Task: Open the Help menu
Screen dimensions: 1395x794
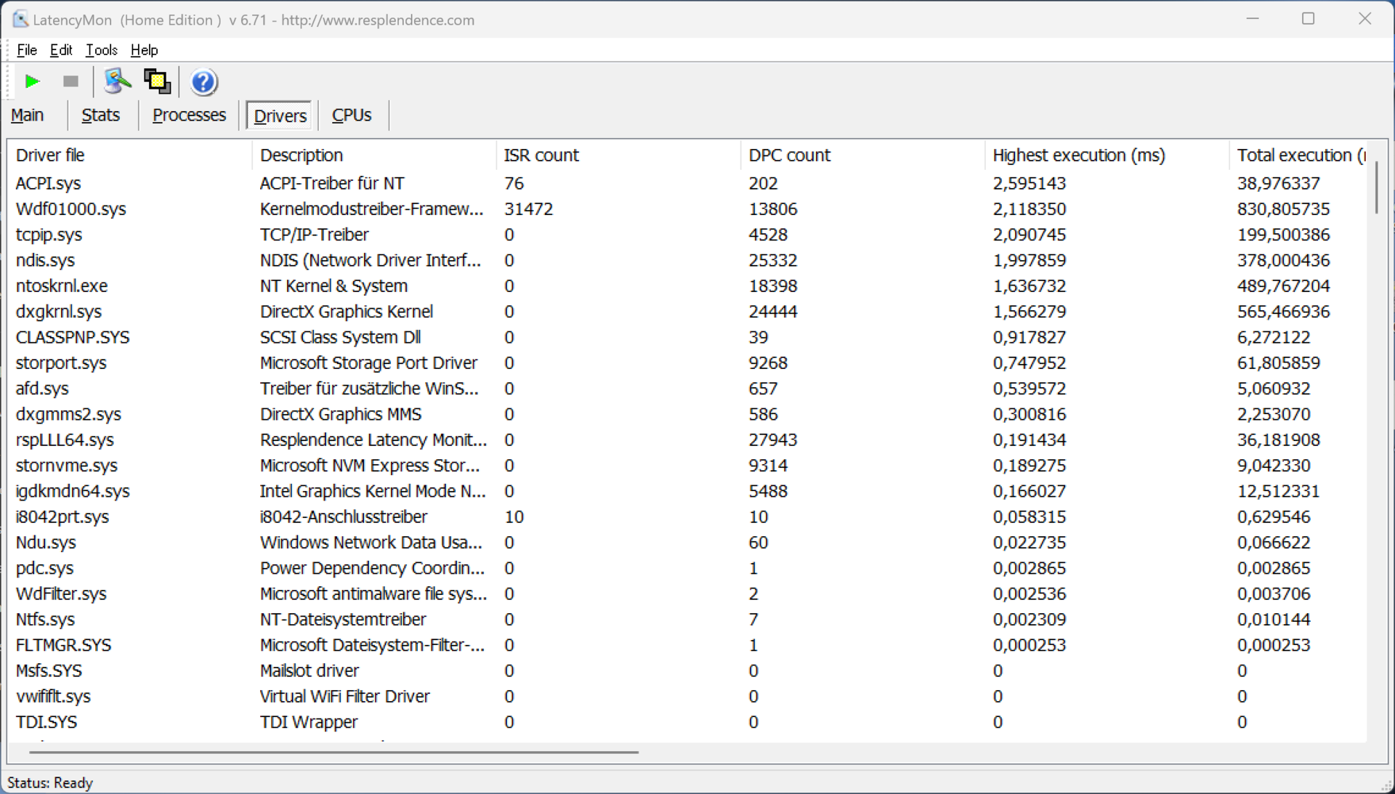Action: 144,50
